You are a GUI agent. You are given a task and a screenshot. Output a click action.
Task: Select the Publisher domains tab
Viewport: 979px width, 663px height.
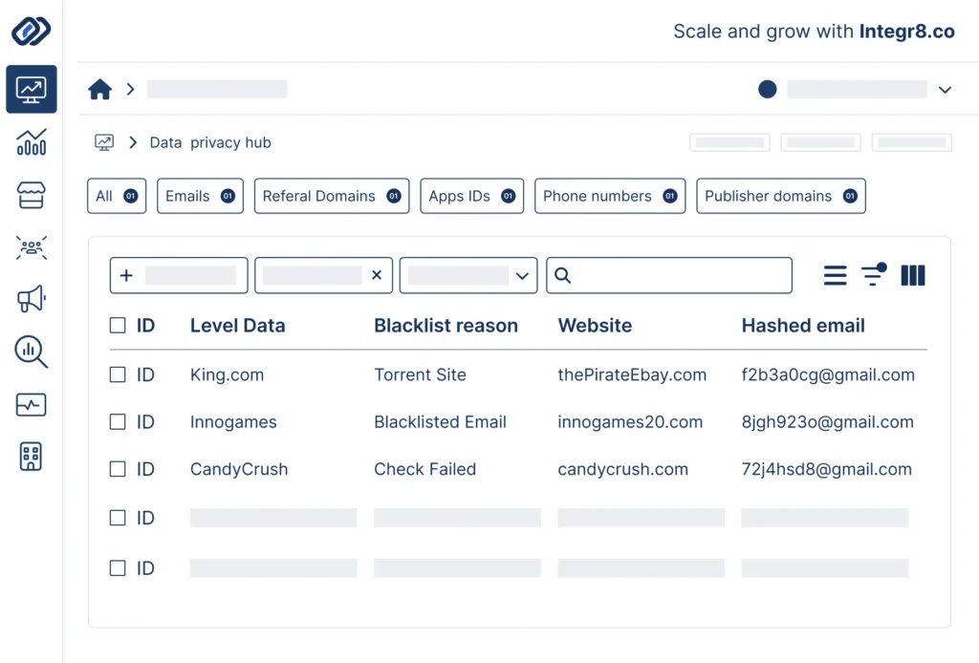coord(781,196)
